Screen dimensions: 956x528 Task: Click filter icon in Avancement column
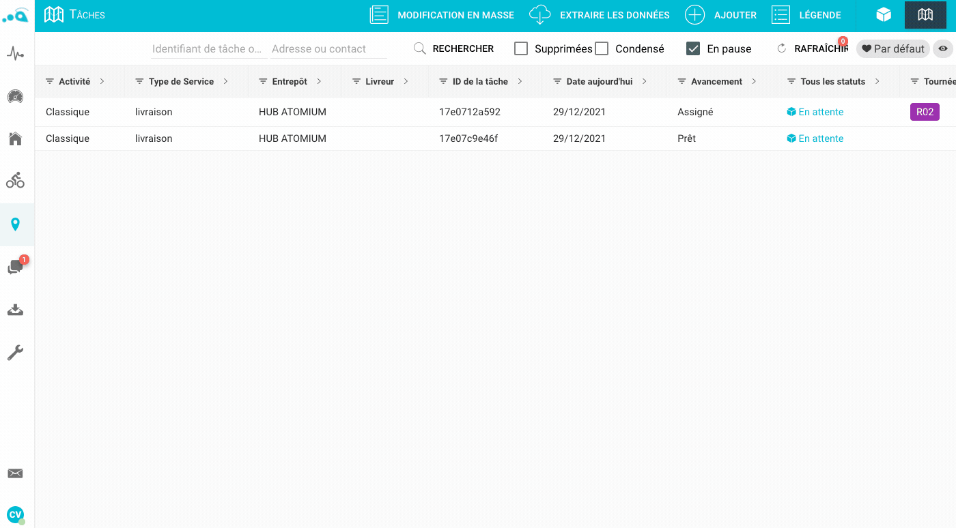tap(681, 81)
